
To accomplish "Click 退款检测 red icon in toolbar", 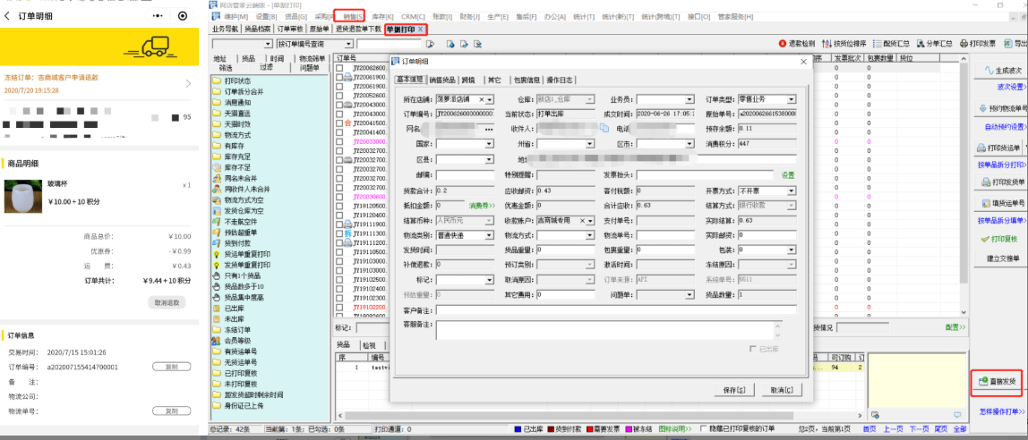I will click(782, 43).
